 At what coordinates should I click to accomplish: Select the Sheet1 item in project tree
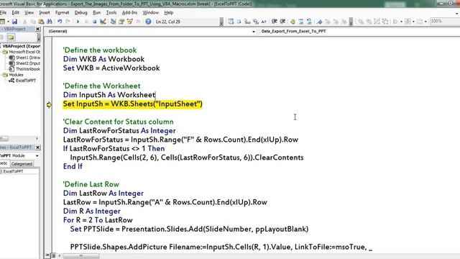[x=25, y=58]
